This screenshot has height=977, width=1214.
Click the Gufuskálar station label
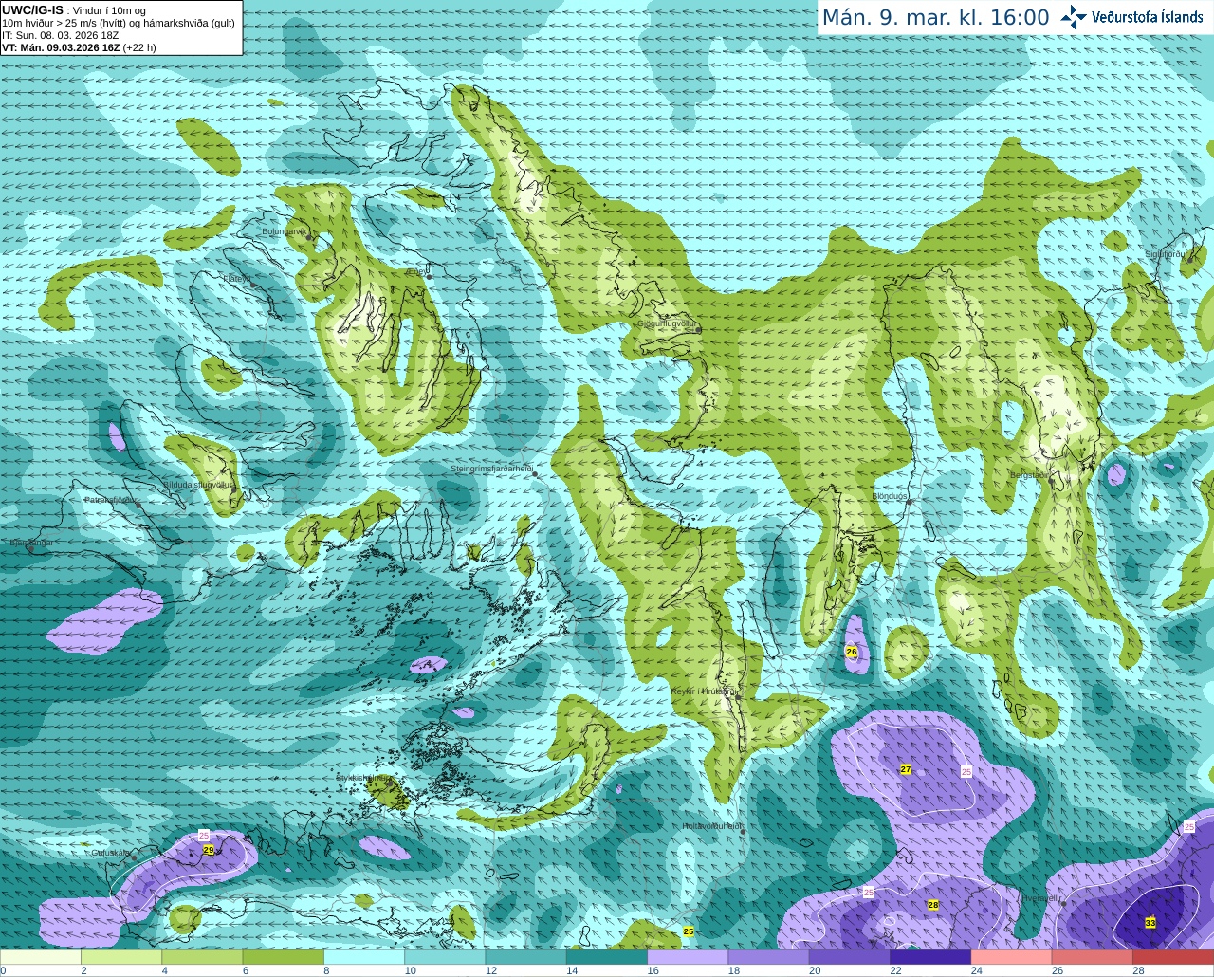point(110,853)
